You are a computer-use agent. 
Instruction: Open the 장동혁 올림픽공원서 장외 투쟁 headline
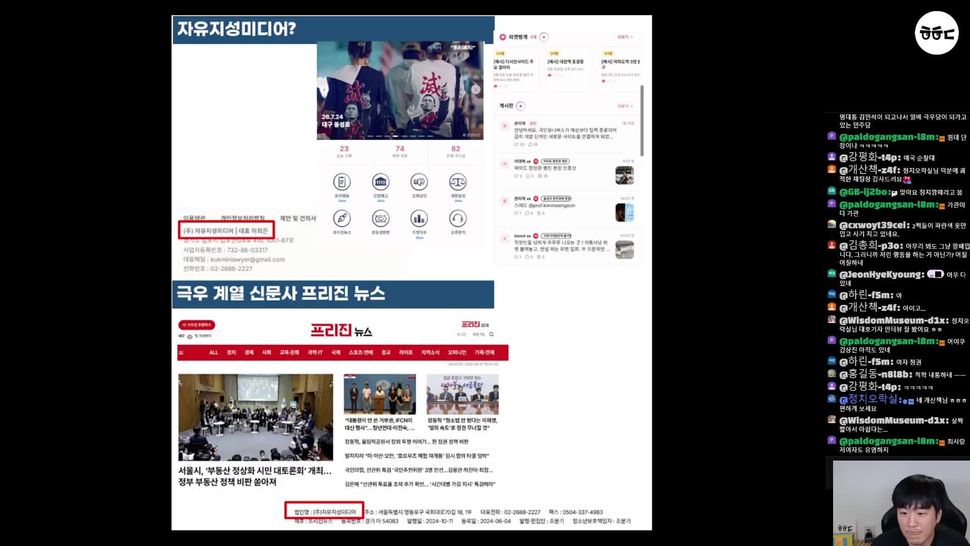click(x=407, y=442)
